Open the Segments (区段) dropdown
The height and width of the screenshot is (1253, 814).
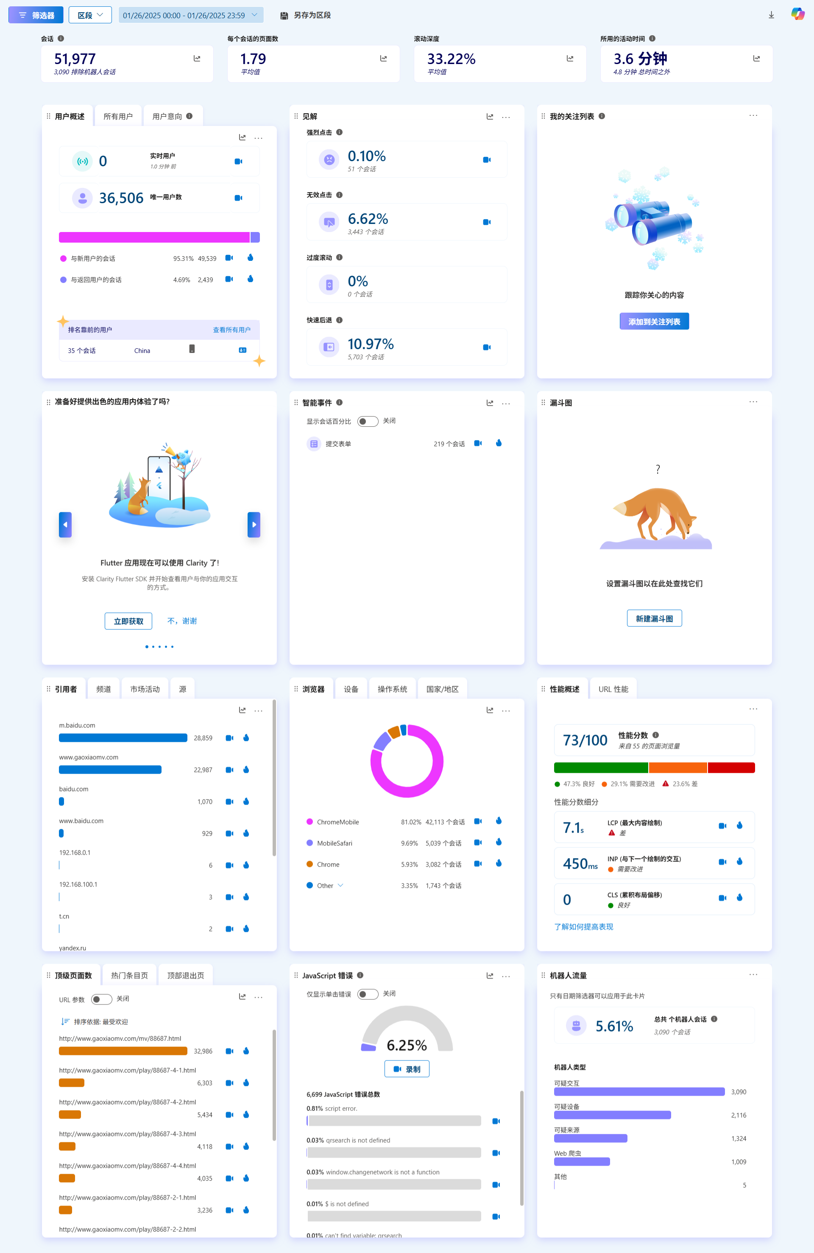click(x=90, y=15)
